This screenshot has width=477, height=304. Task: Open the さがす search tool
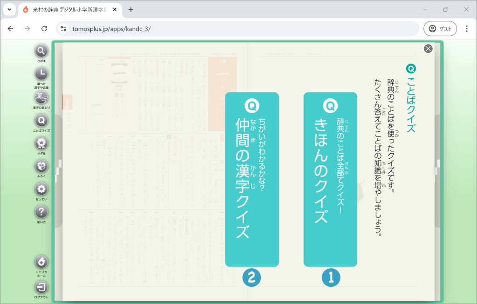[41, 51]
